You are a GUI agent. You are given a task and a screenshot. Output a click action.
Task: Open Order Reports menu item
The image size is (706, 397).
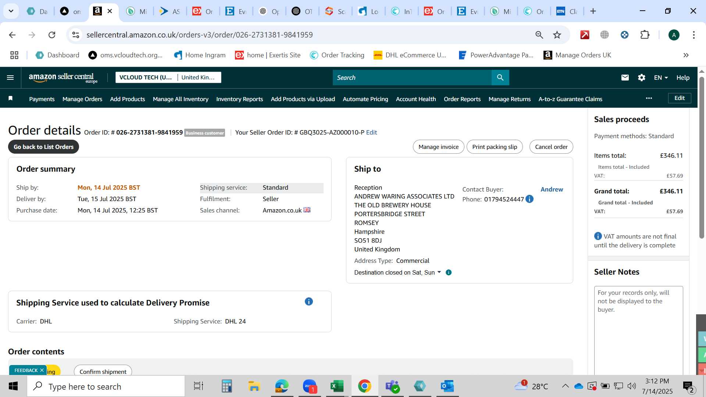point(462,99)
